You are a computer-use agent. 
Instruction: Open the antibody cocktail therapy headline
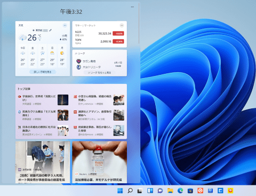coord(39,113)
